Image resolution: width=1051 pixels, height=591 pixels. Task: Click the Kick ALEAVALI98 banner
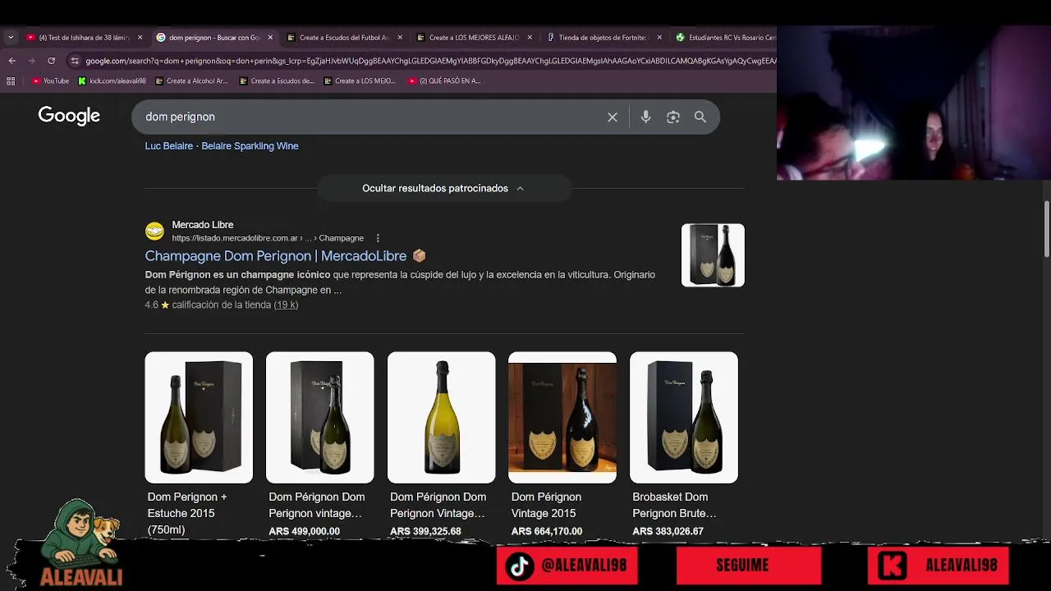[x=939, y=566]
